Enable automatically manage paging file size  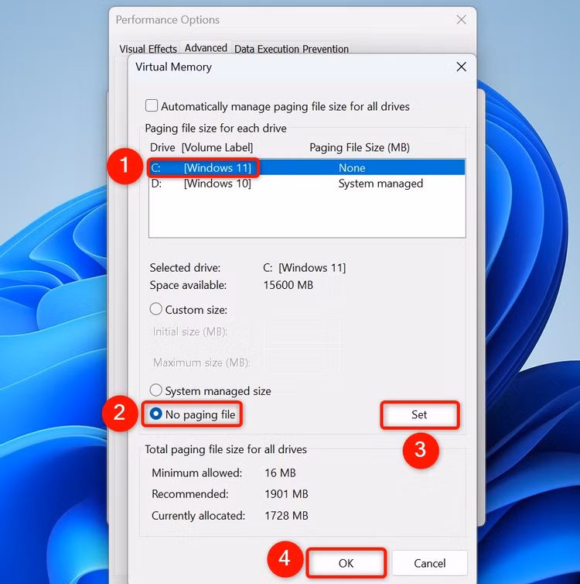(152, 106)
